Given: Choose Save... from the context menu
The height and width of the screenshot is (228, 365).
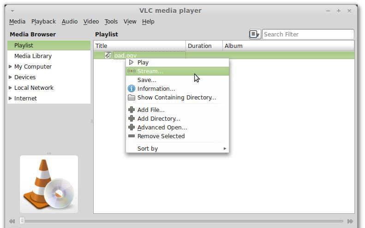Looking at the screenshot, I should click(177, 80).
